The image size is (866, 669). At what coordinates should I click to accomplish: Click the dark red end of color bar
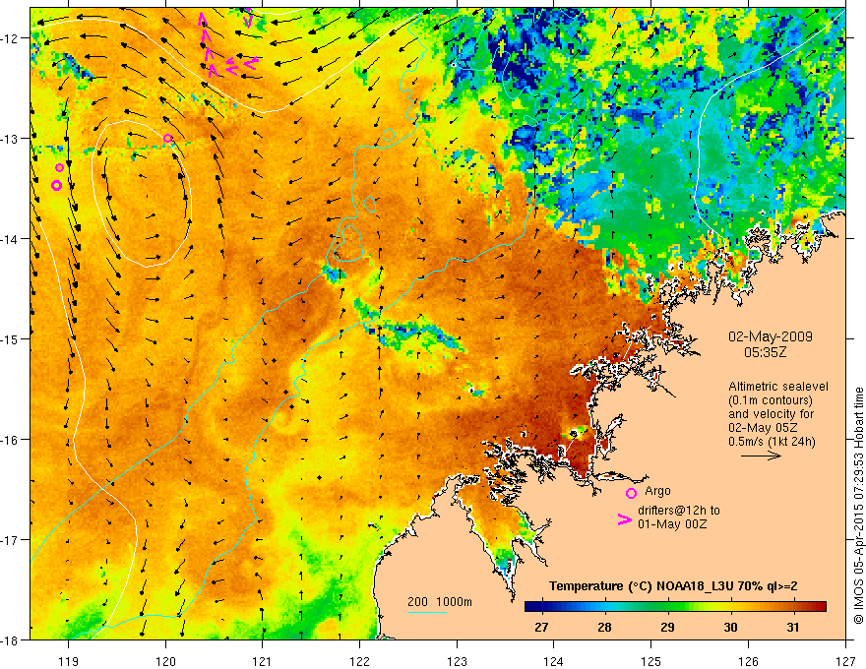click(x=820, y=607)
